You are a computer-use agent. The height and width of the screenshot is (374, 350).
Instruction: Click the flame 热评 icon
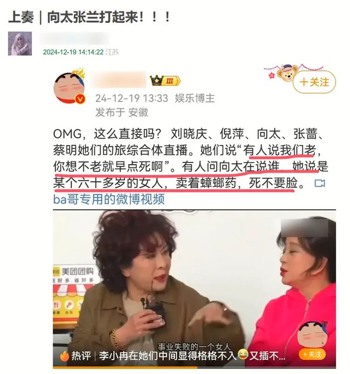pyautogui.click(x=64, y=356)
